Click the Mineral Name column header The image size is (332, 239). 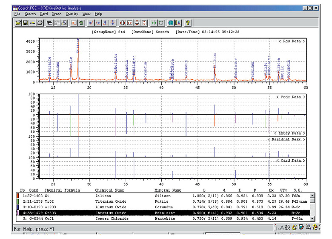coord(168,190)
